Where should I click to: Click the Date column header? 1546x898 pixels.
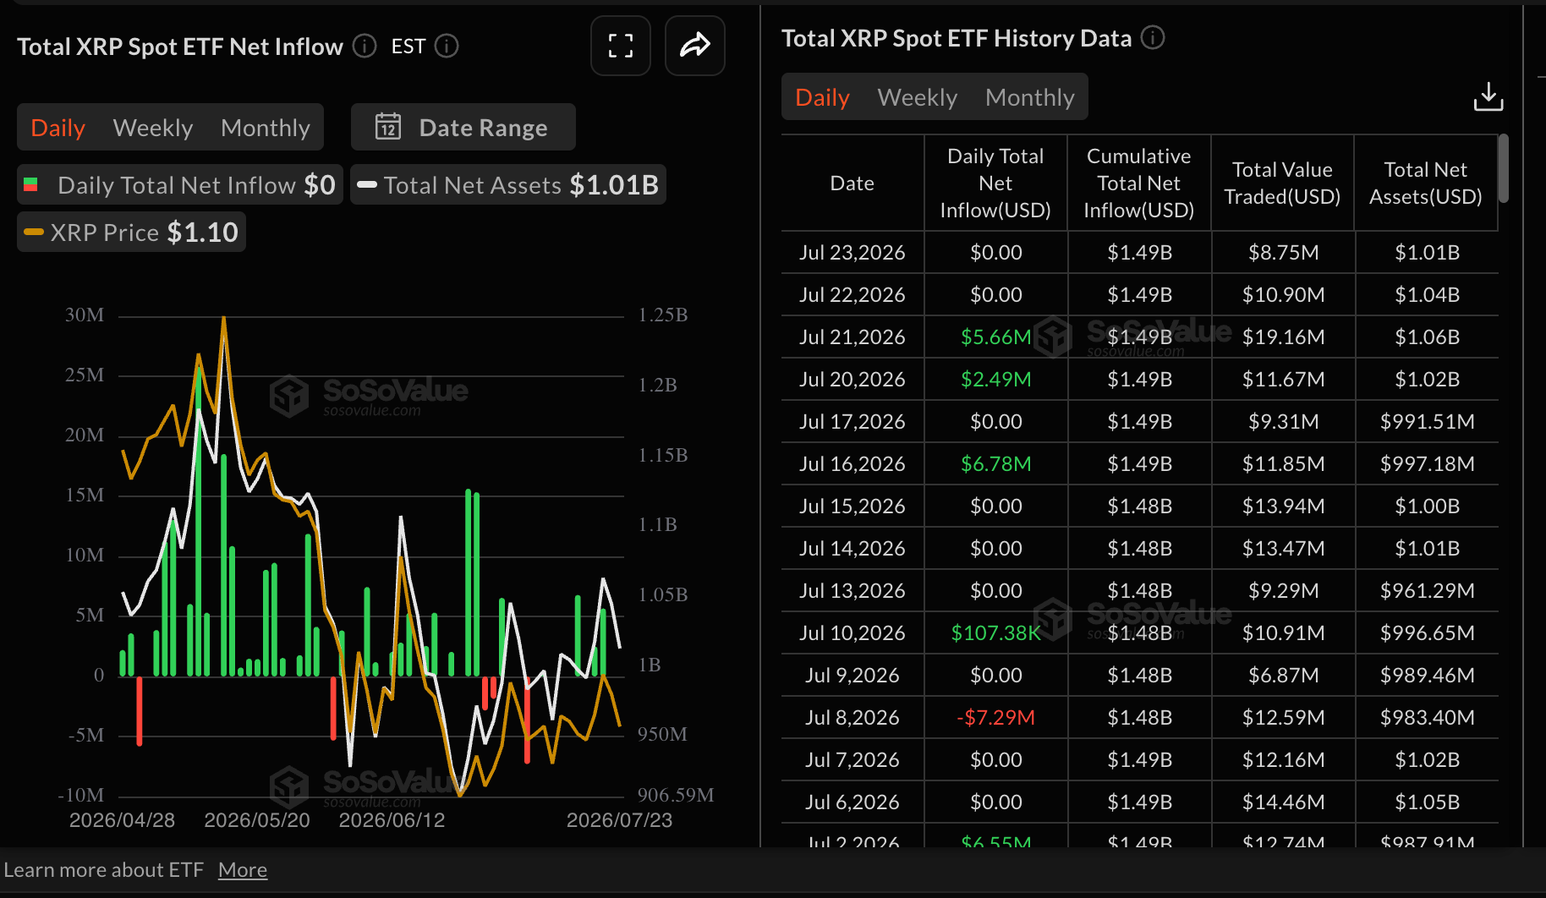(x=852, y=183)
